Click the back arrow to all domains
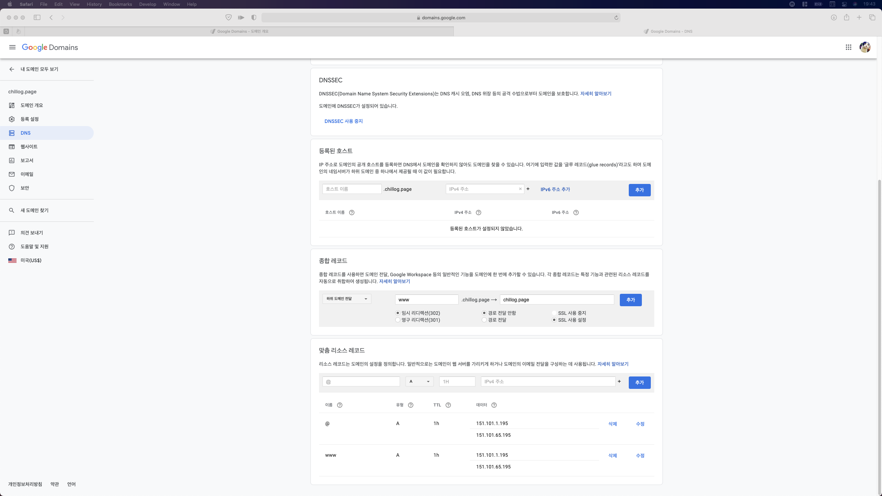 [x=12, y=69]
